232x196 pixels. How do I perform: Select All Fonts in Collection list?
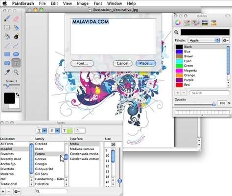[x=15, y=144]
